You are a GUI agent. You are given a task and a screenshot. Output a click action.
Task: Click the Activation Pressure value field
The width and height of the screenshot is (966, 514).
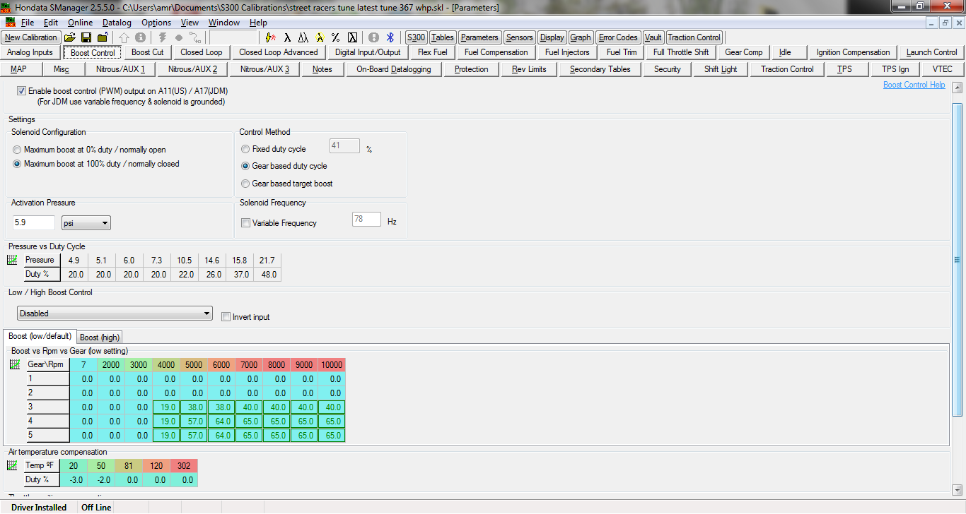click(33, 223)
